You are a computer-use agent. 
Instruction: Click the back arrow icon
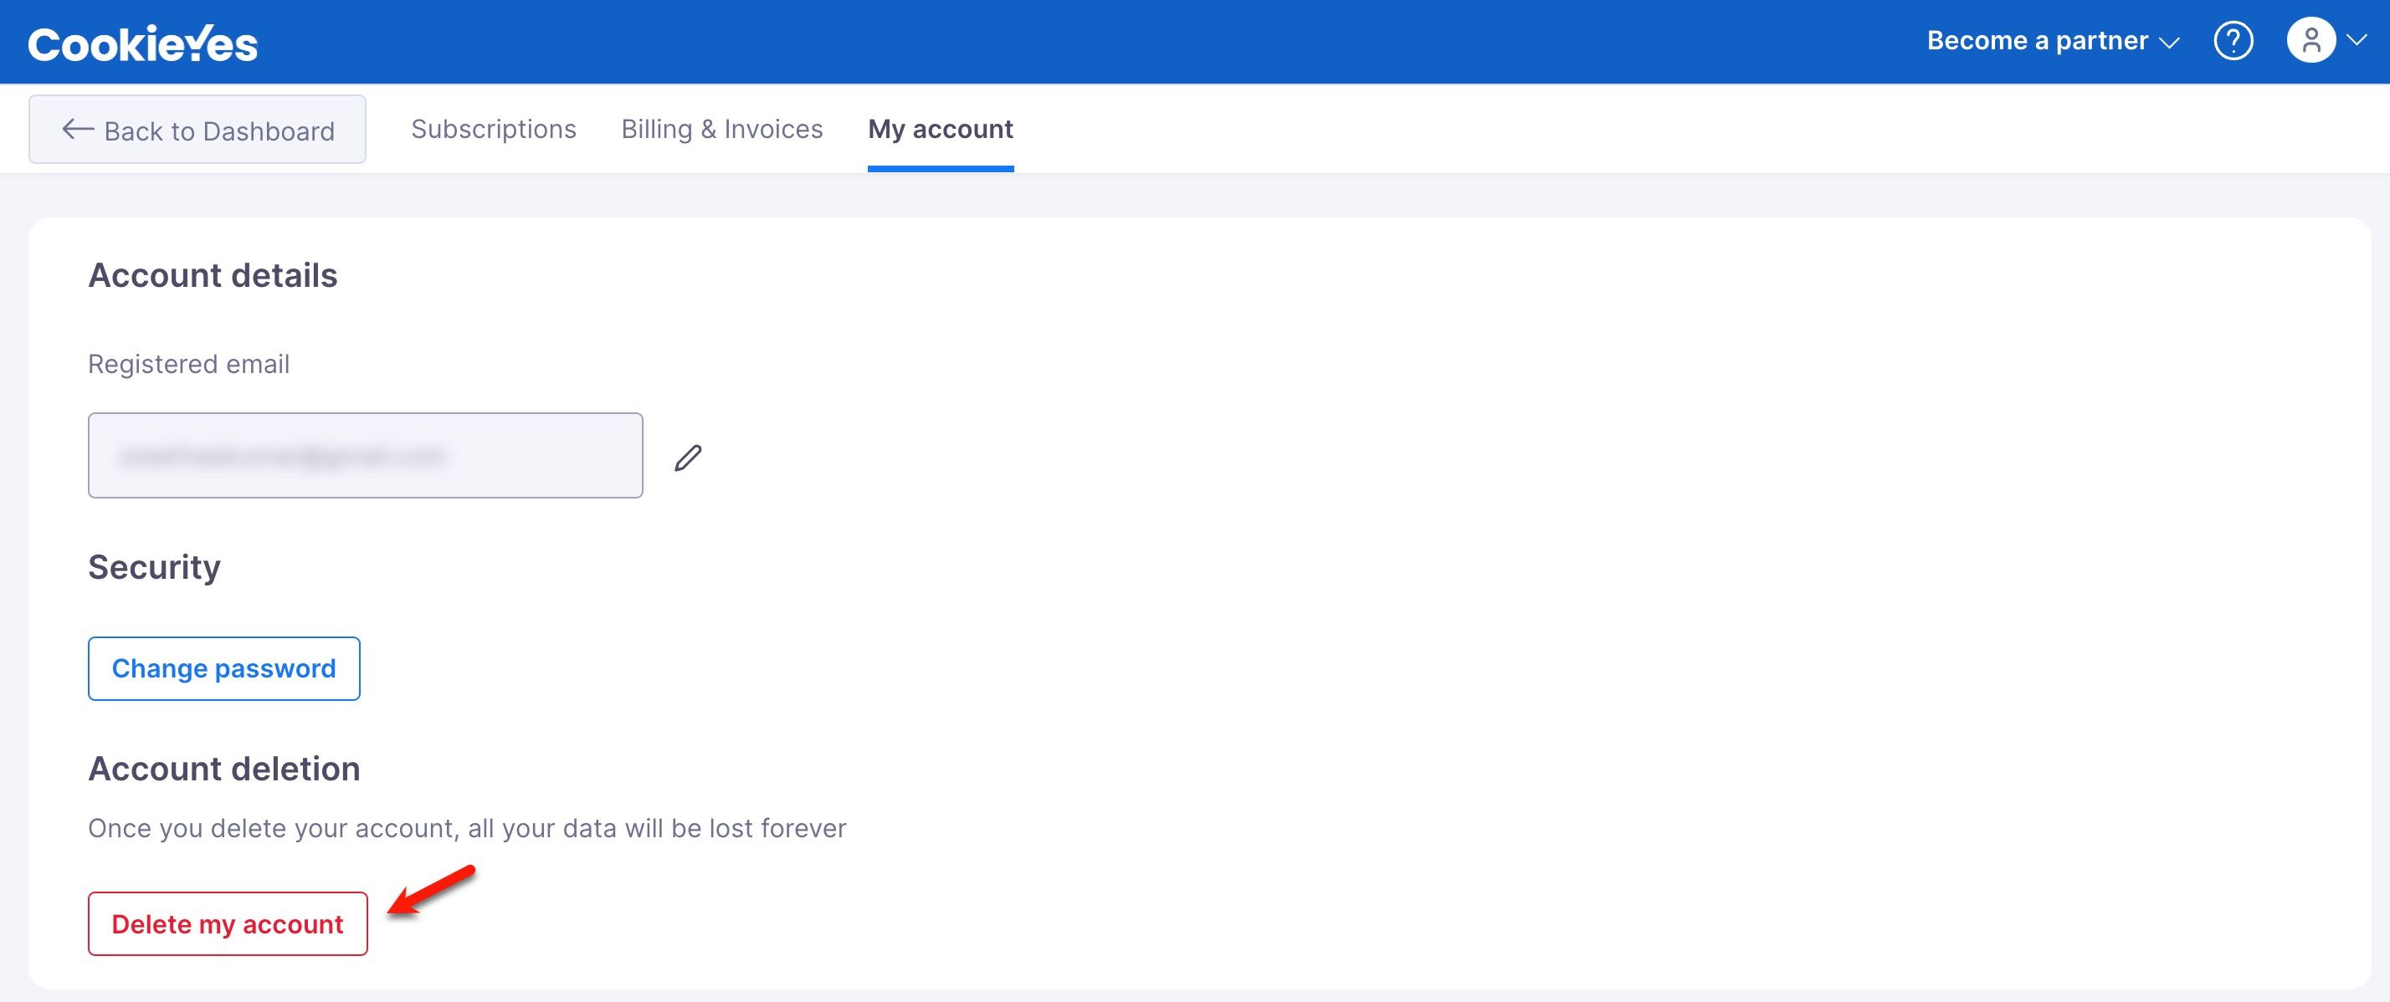(x=78, y=130)
